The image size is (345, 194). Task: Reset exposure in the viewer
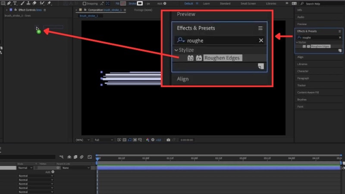(x=153, y=140)
